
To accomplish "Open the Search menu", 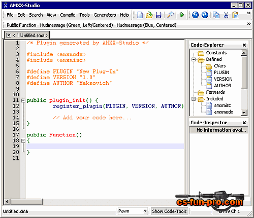I will pos(36,15).
